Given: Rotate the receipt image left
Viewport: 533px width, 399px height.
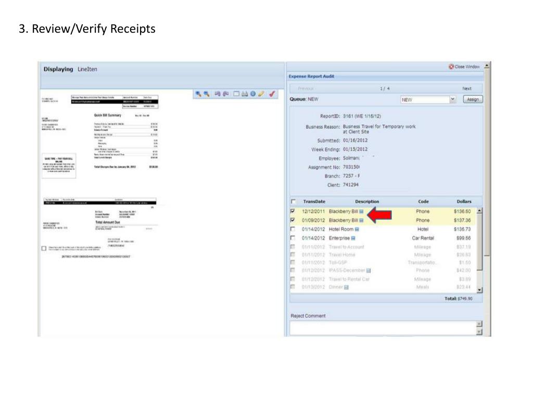Looking at the screenshot, I should coord(218,94).
